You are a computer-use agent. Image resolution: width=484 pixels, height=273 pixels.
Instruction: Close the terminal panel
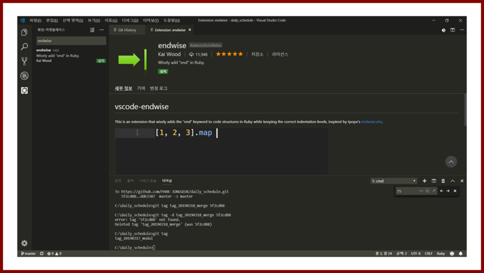462,181
